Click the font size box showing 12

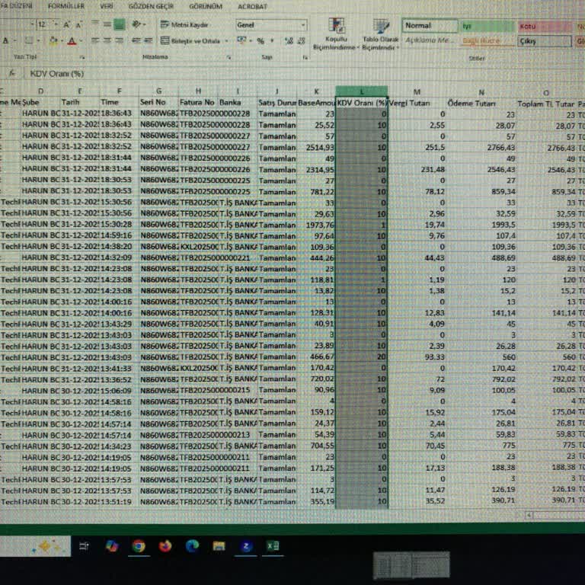[x=44, y=25]
